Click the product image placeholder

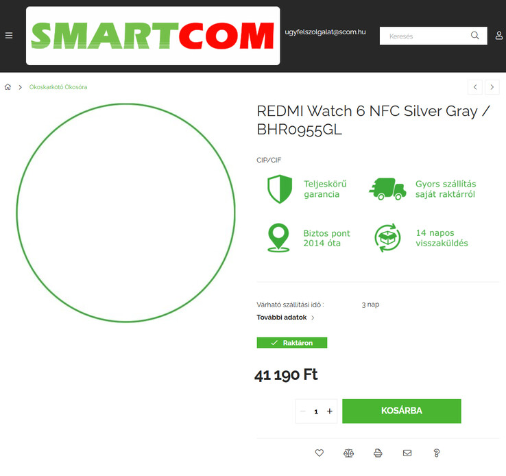[x=126, y=213]
